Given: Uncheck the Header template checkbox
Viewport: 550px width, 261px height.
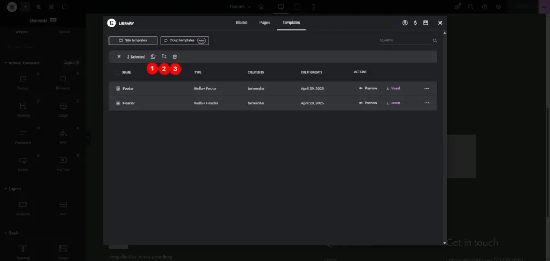Looking at the screenshot, I should pyautogui.click(x=118, y=103).
